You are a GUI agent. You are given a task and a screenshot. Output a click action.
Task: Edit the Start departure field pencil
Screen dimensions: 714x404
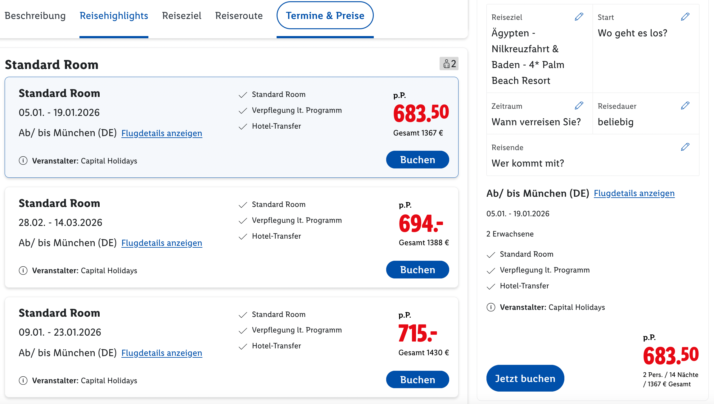coord(685,17)
